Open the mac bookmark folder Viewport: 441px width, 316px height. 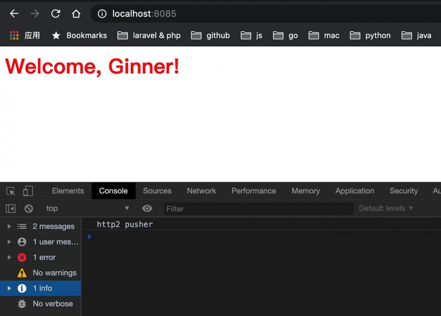point(324,35)
